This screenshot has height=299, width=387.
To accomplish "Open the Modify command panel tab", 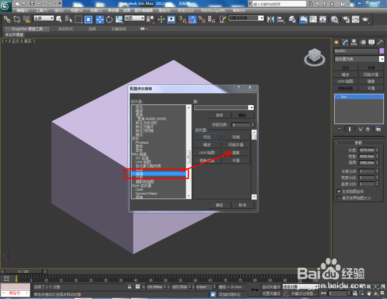I will (345, 43).
